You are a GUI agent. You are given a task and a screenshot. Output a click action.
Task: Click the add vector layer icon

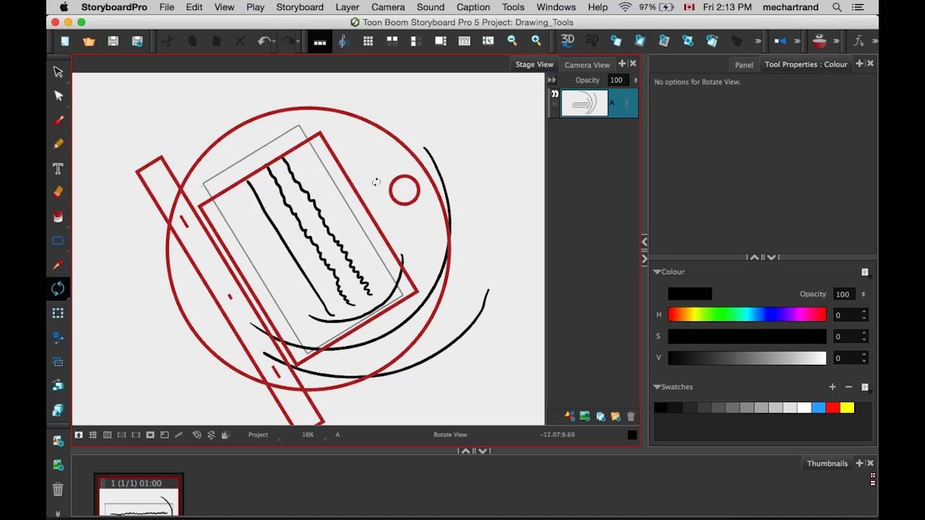569,417
